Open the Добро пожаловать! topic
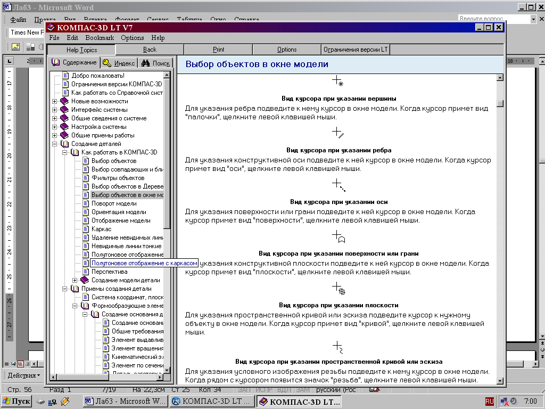 (98, 76)
